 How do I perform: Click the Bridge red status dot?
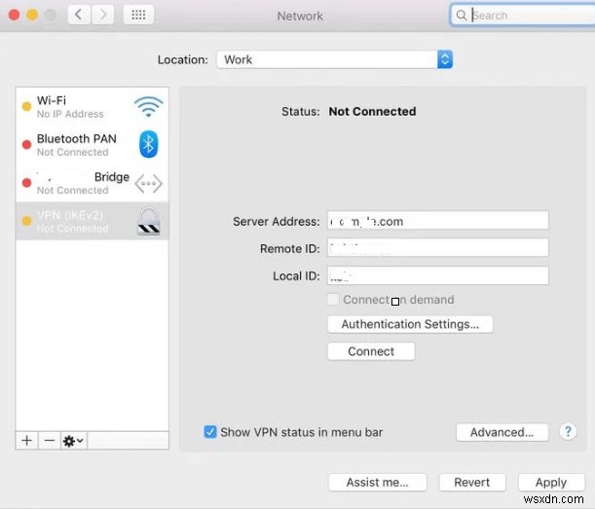(x=26, y=183)
